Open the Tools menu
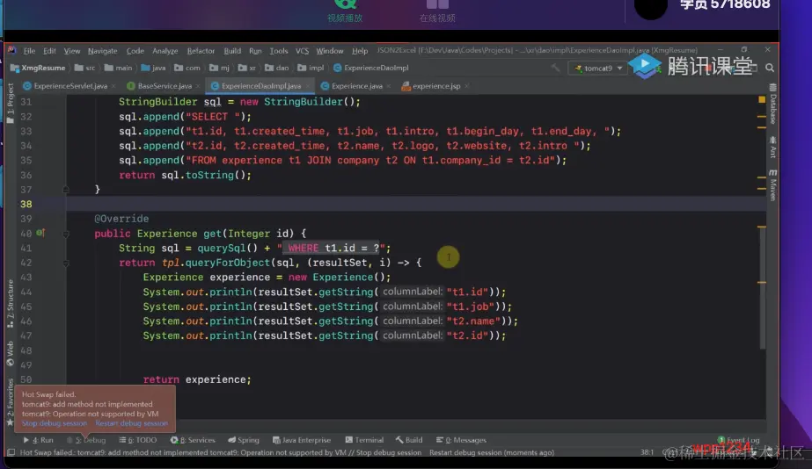This screenshot has width=812, height=469. 279,51
